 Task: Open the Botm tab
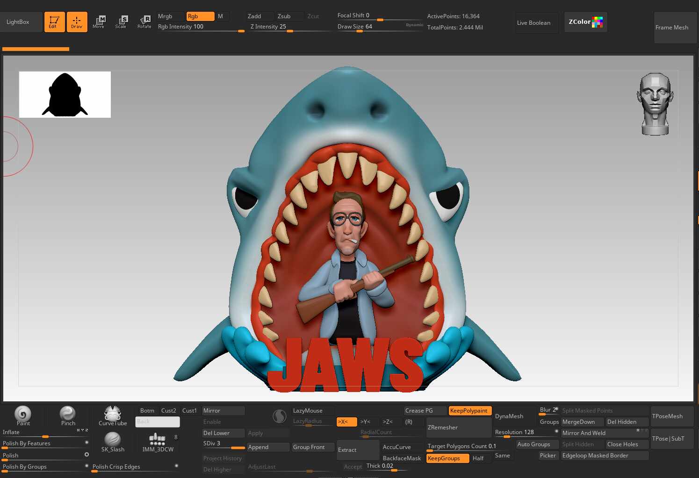pyautogui.click(x=147, y=411)
